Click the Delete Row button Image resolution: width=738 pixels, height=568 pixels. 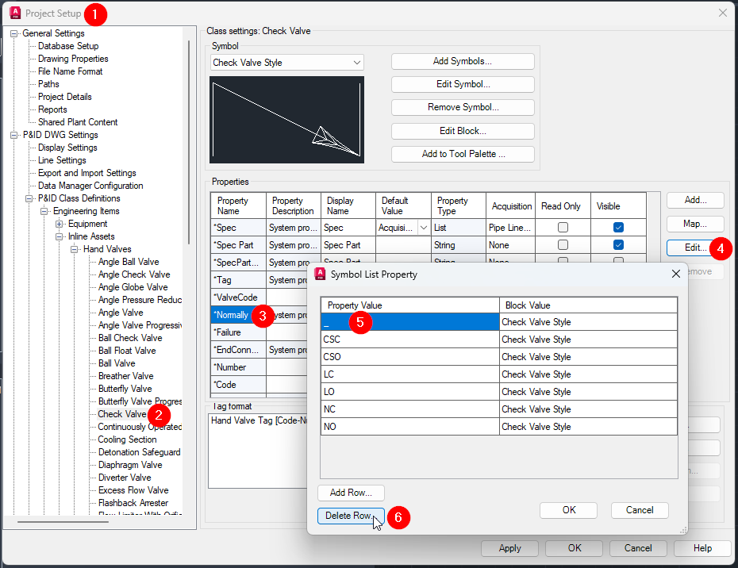(x=351, y=517)
